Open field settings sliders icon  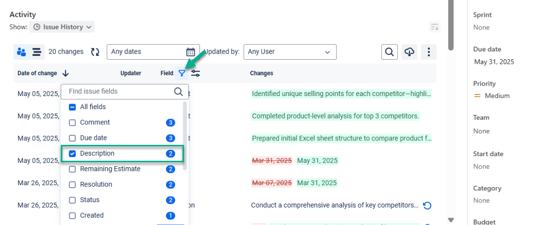click(x=195, y=73)
